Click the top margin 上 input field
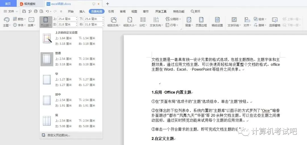Viewport: 307px width, 145px height. click(68, 19)
